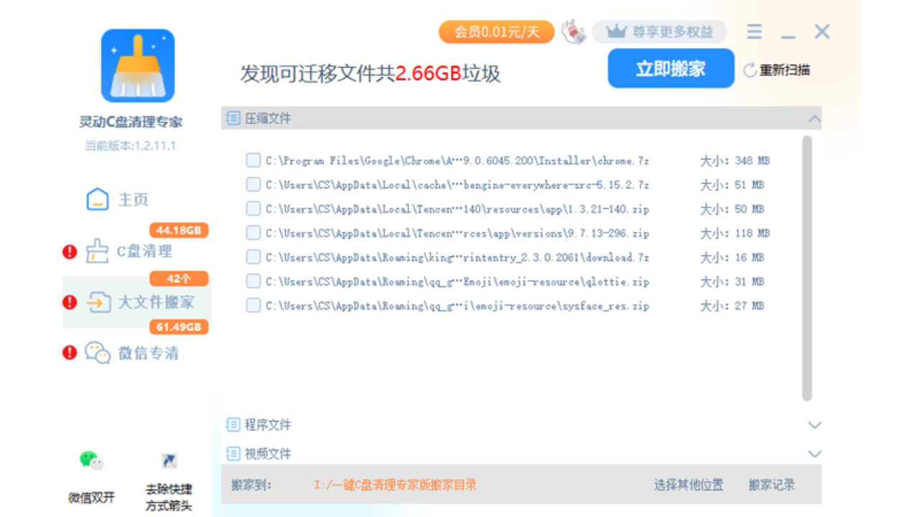
Task: Click the 压缩文件 section list icon
Action: [232, 118]
